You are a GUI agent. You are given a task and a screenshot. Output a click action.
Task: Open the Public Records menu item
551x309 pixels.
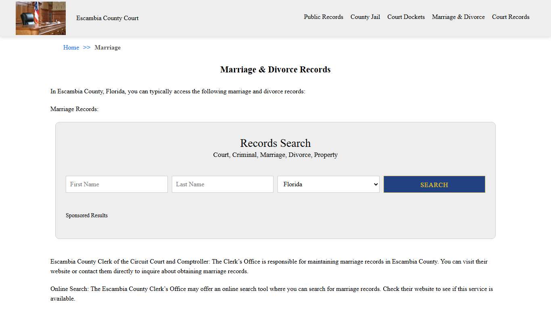tap(324, 17)
